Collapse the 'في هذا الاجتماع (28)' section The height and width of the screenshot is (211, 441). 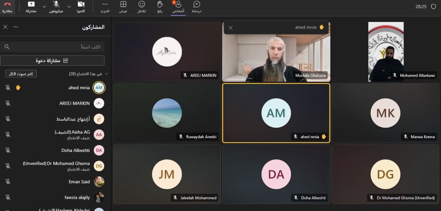107,74
